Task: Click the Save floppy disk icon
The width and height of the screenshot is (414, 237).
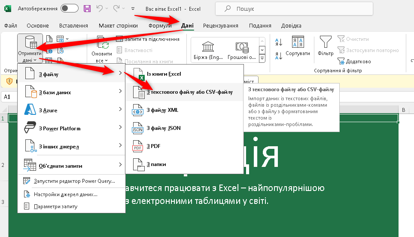Action: pos(87,9)
